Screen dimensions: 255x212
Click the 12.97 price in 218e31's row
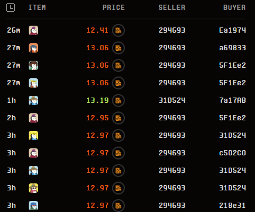tap(97, 206)
